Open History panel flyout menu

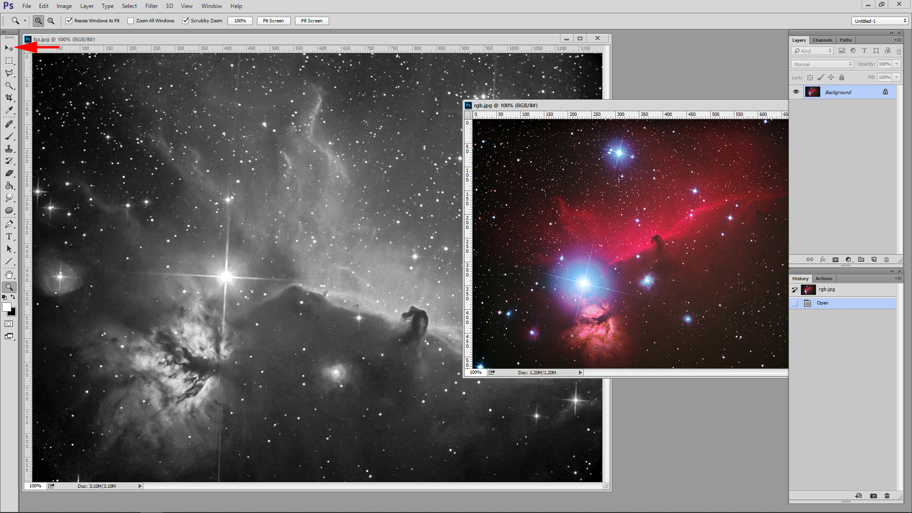point(898,279)
